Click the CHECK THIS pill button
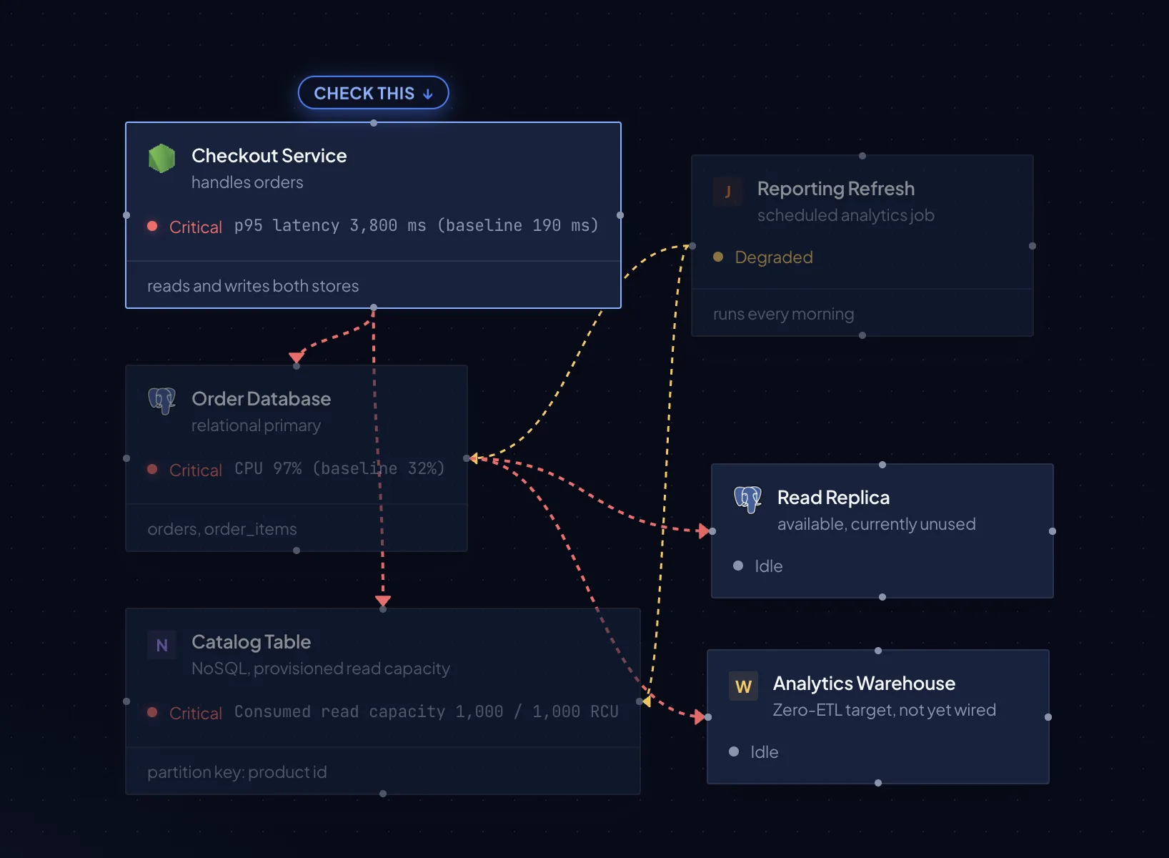This screenshot has height=858, width=1169. 373,93
